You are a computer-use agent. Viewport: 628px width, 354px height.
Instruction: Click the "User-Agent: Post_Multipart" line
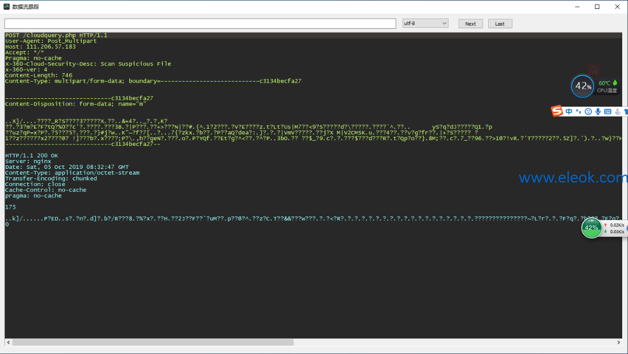[x=51, y=41]
